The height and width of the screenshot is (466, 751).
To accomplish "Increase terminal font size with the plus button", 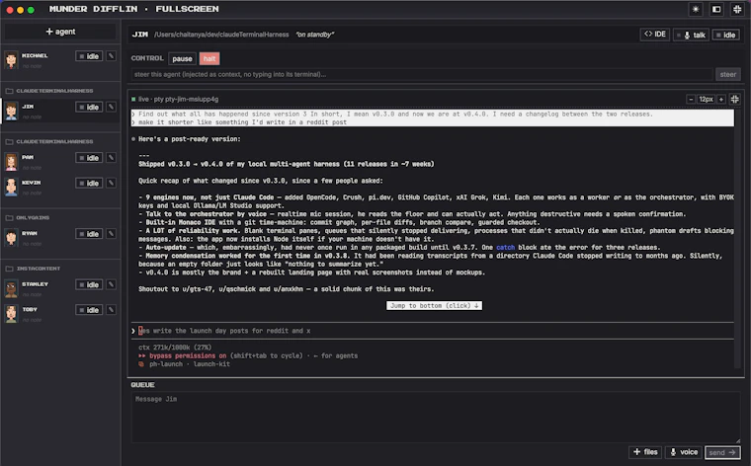I will point(720,99).
